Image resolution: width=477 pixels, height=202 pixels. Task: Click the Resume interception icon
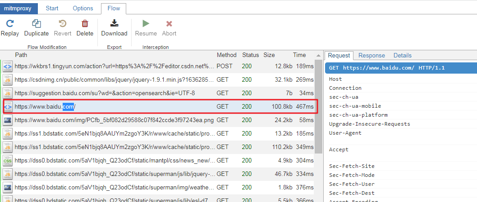click(x=146, y=23)
